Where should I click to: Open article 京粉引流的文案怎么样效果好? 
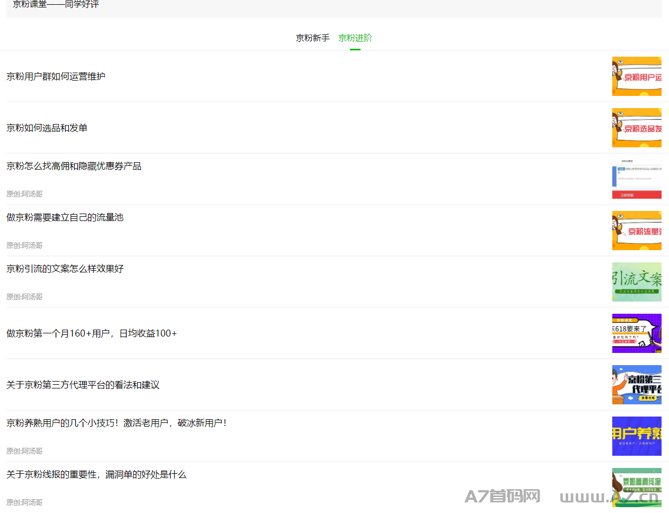(65, 269)
